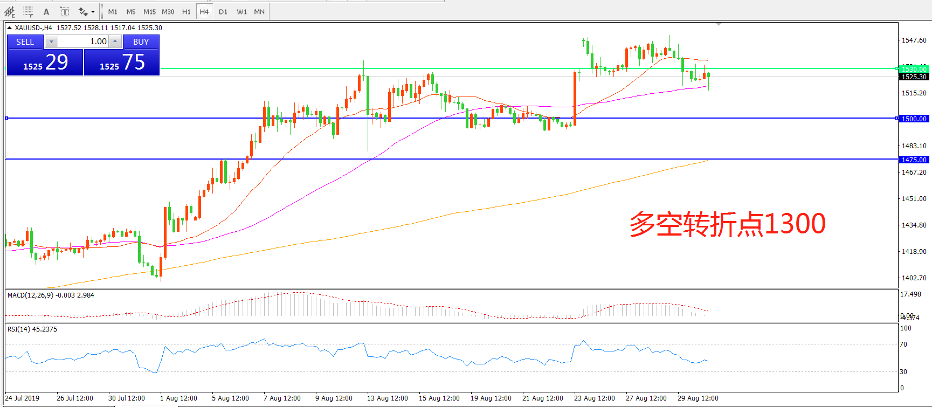Click the 1500.00 blue line price label
This screenshot has height=407, width=932.
(914, 119)
